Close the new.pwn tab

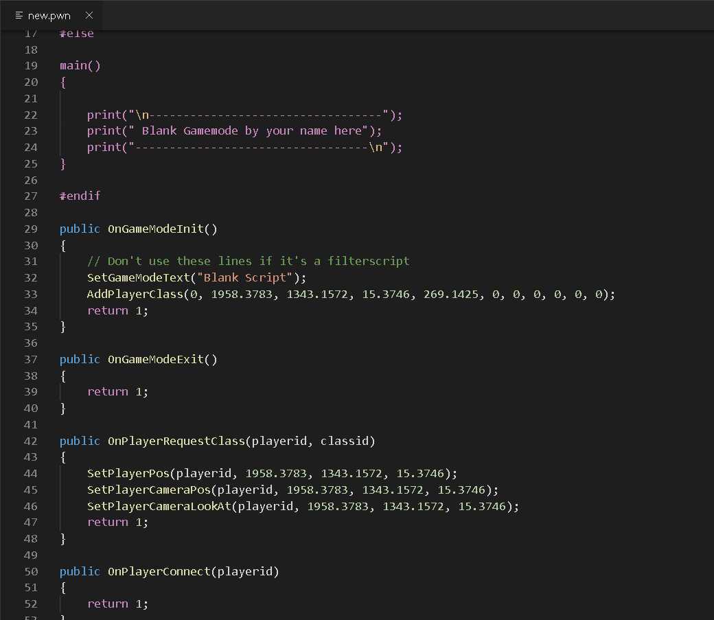pos(89,15)
